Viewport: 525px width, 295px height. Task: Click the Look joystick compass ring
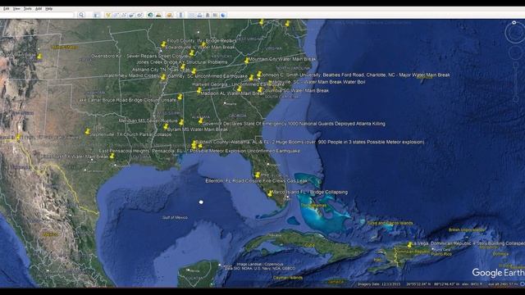[x=514, y=33]
